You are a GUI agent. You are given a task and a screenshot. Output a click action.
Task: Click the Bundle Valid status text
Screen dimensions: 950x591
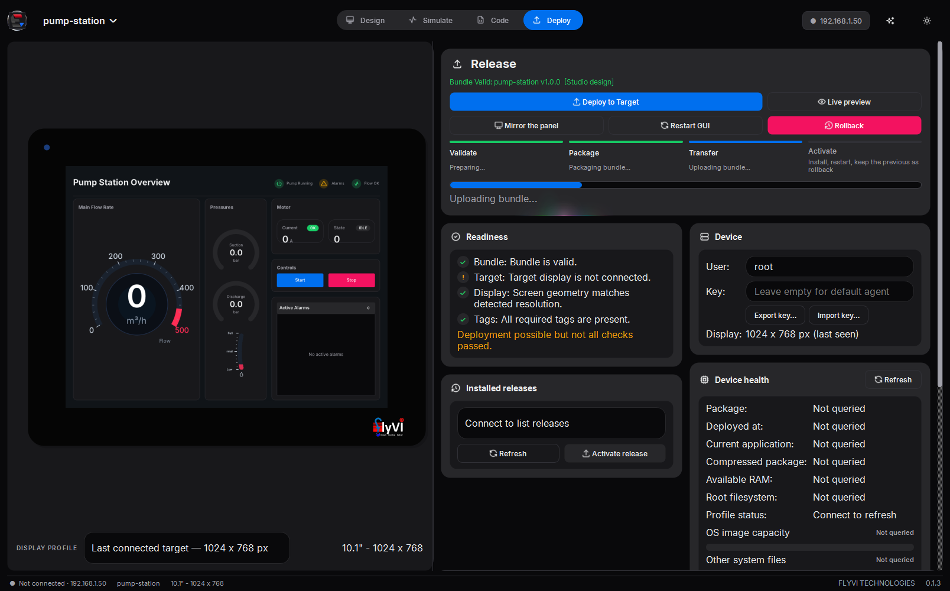[532, 82]
